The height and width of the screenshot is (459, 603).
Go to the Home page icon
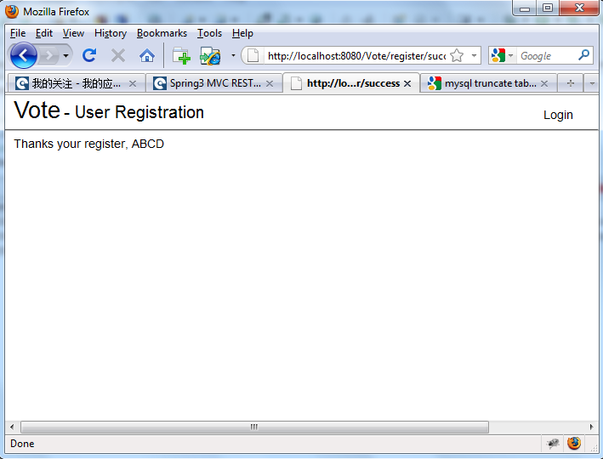(x=147, y=56)
